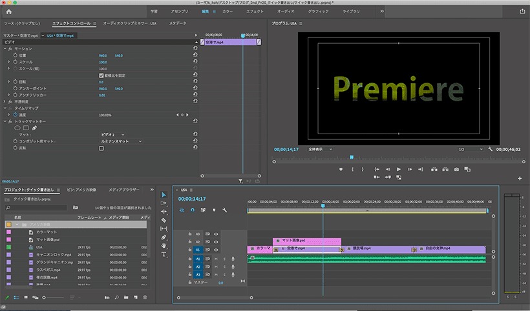The image size is (530, 311).
Task: Show more workspaces with double chevron
Action: click(x=382, y=11)
